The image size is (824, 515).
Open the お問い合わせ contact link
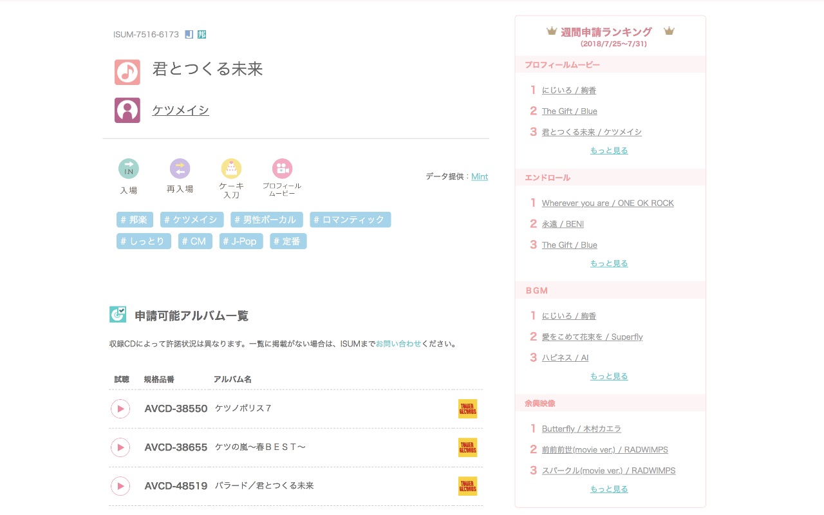(398, 344)
